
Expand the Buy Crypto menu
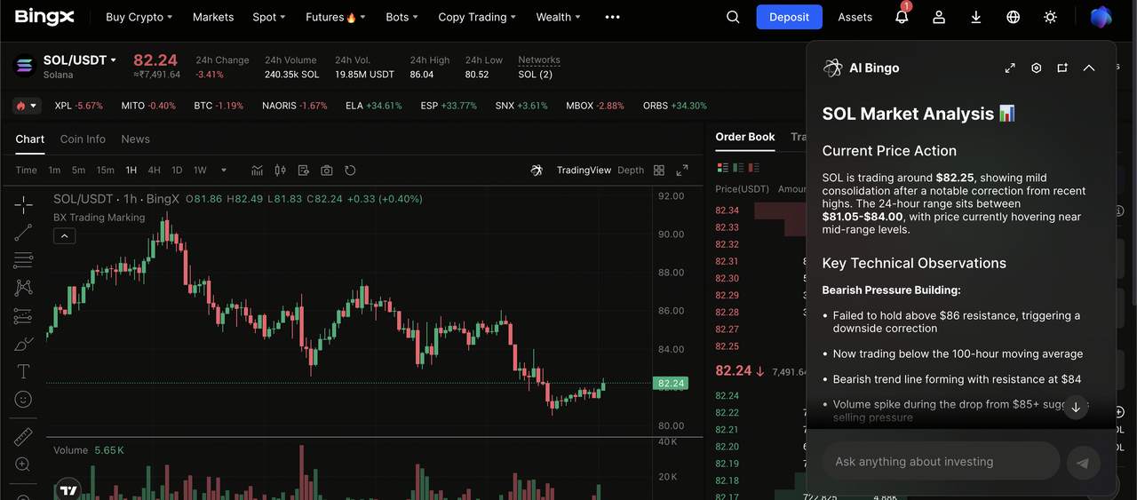pos(139,17)
